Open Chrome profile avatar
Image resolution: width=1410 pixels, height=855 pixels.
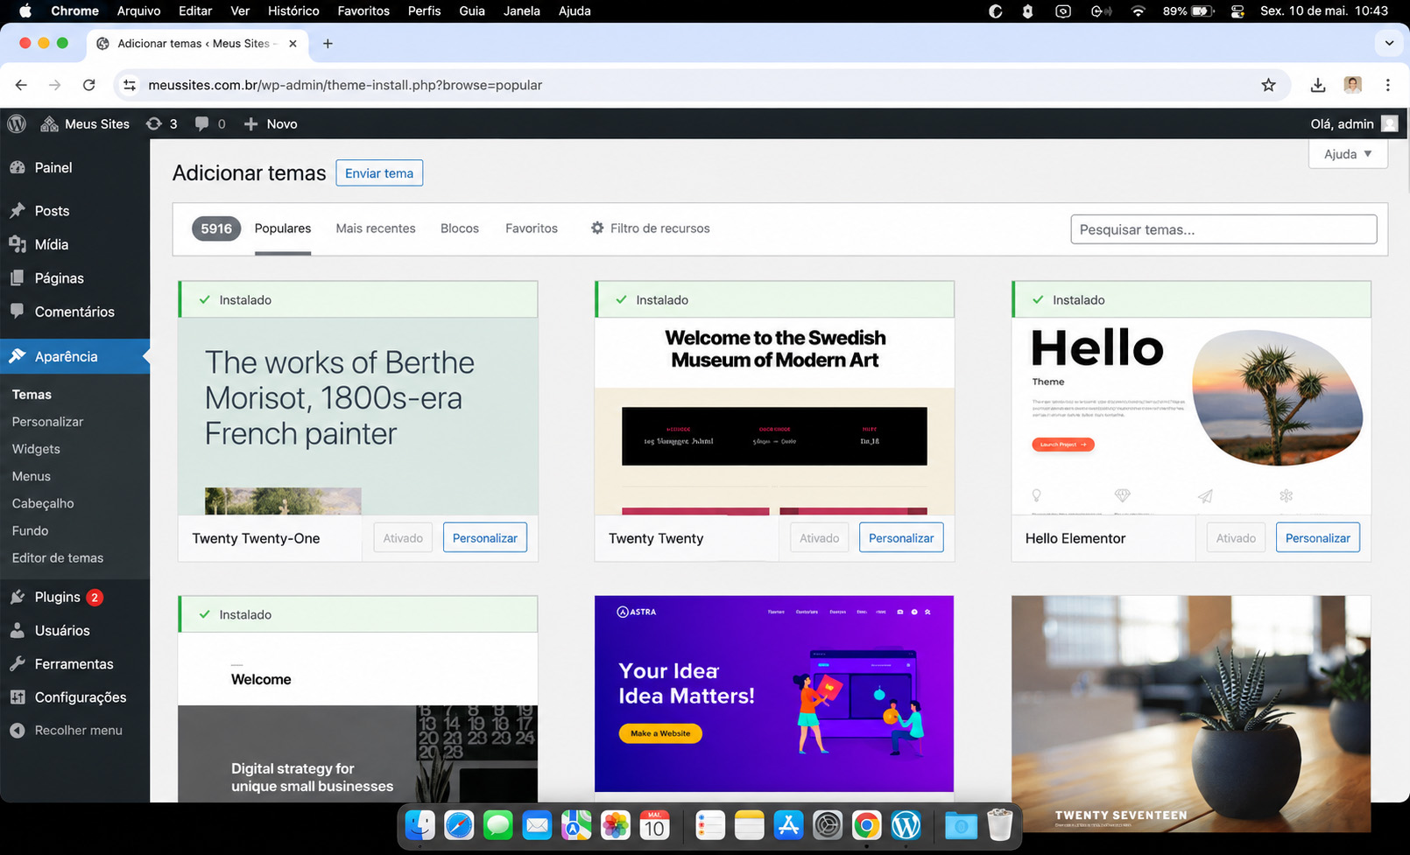click(x=1353, y=85)
